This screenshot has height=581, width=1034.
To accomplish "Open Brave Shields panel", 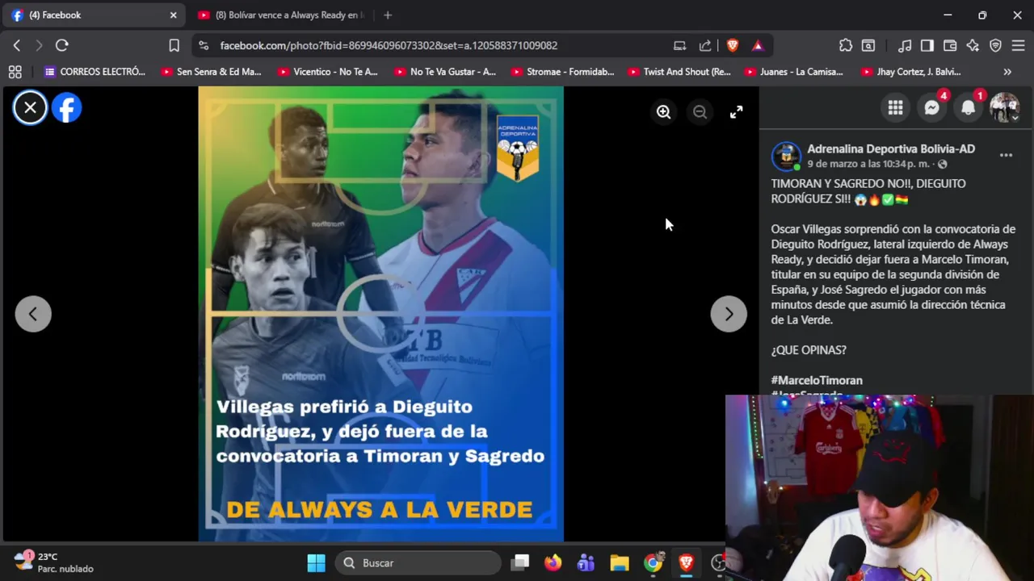I will pos(733,45).
